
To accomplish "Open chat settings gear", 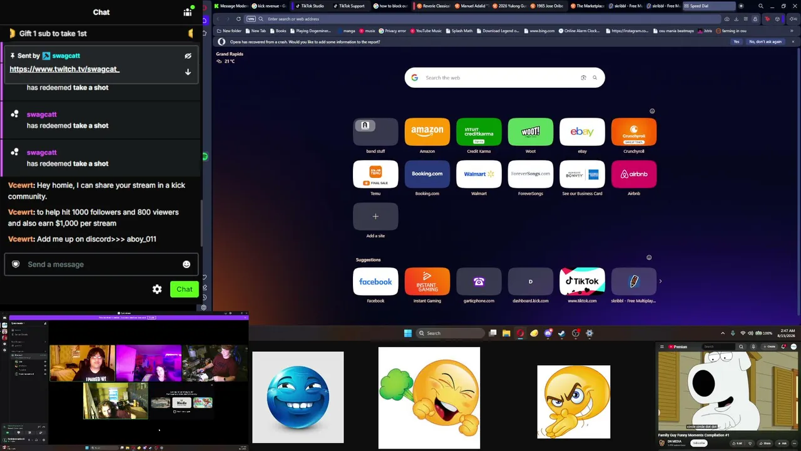I will [x=157, y=289].
